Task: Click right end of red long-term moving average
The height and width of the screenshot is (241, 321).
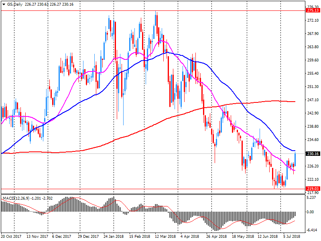Action: tap(294, 102)
